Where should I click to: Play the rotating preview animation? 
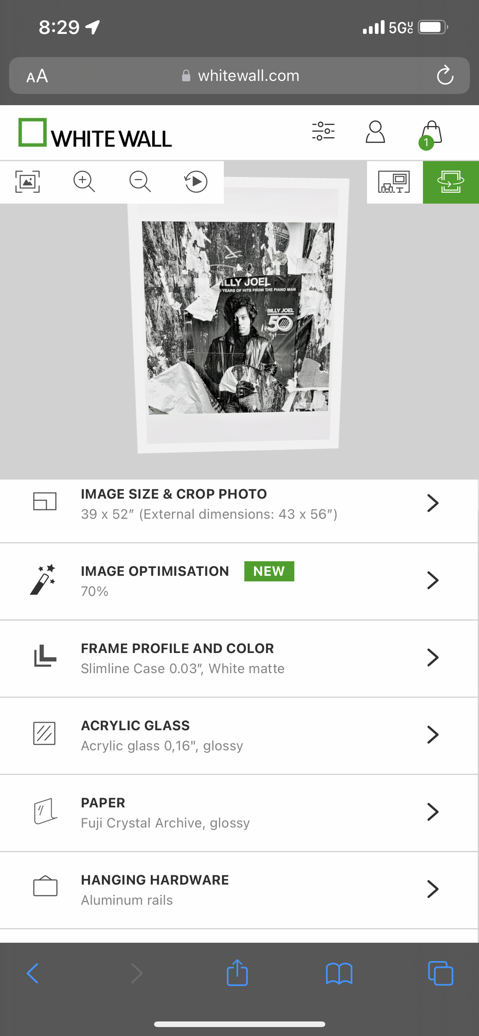(196, 182)
